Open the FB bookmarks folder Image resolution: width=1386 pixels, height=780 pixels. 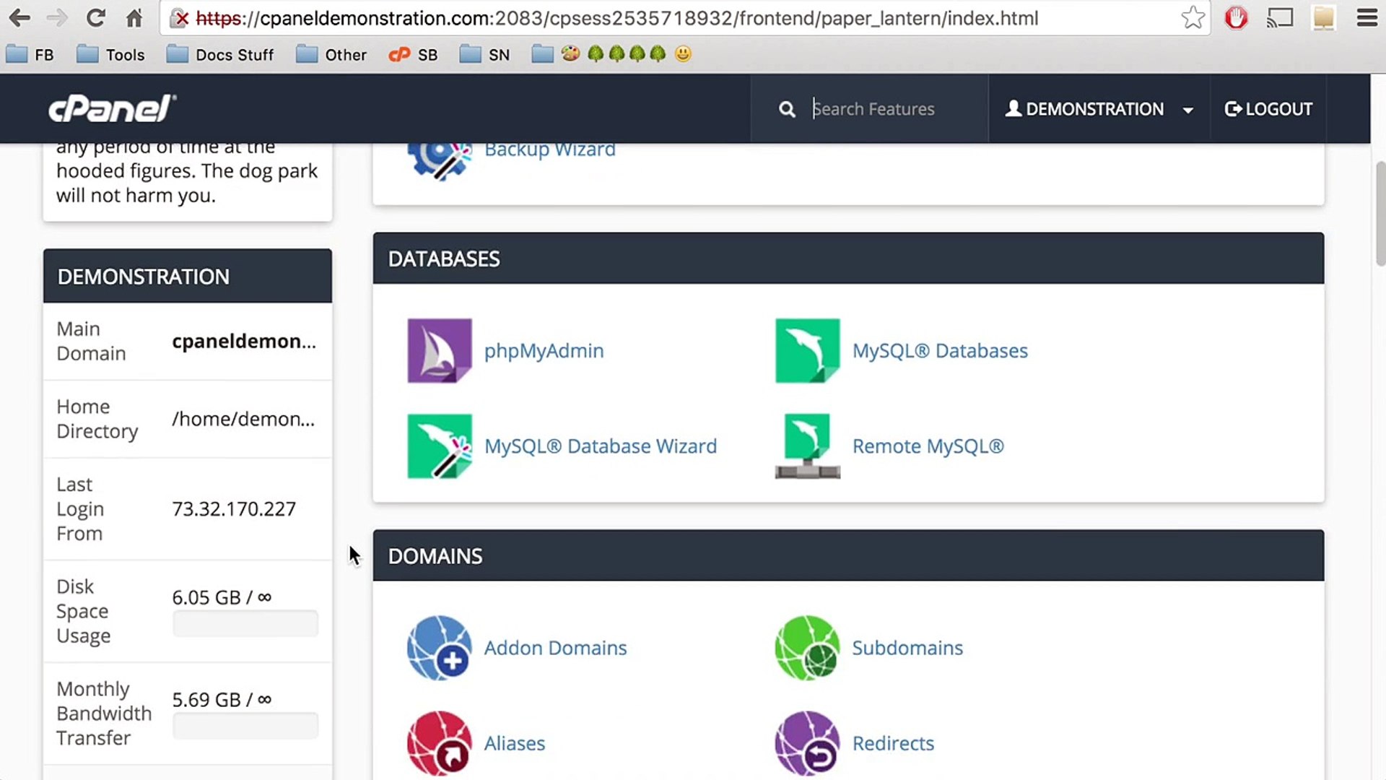[30, 55]
